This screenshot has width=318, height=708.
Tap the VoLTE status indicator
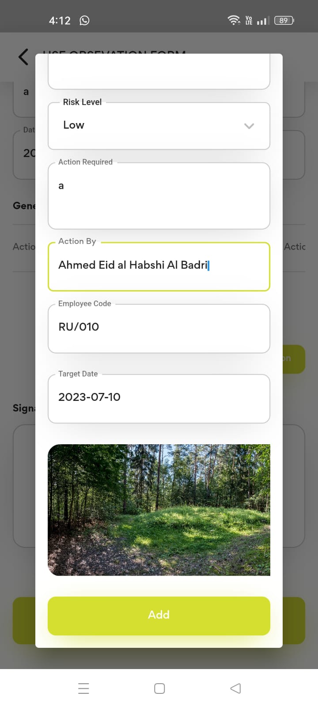pyautogui.click(x=249, y=20)
